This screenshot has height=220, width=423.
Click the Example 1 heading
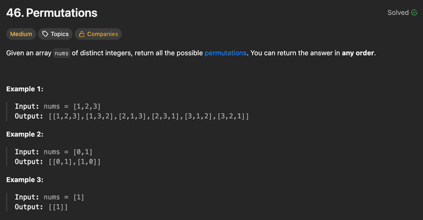25,89
